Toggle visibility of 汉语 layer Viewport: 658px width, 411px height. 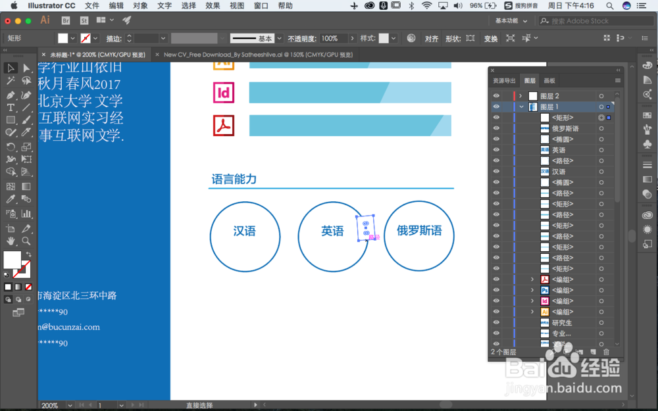[x=496, y=172]
